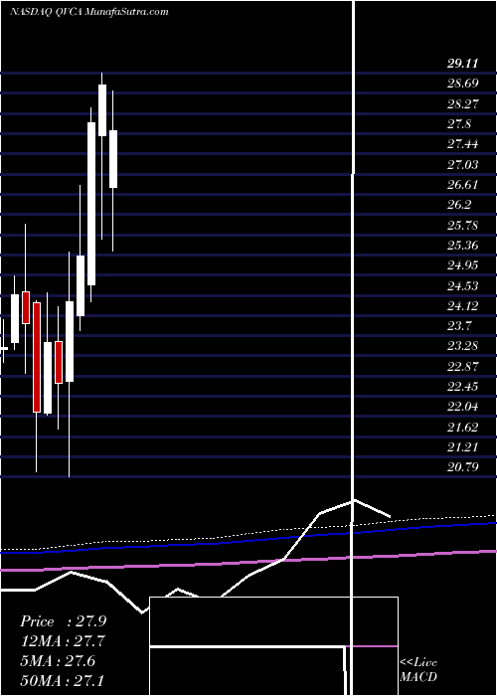Image resolution: width=497 pixels, height=696 pixels.
Task: Click the 21.21 price axis label
Action: tap(462, 447)
